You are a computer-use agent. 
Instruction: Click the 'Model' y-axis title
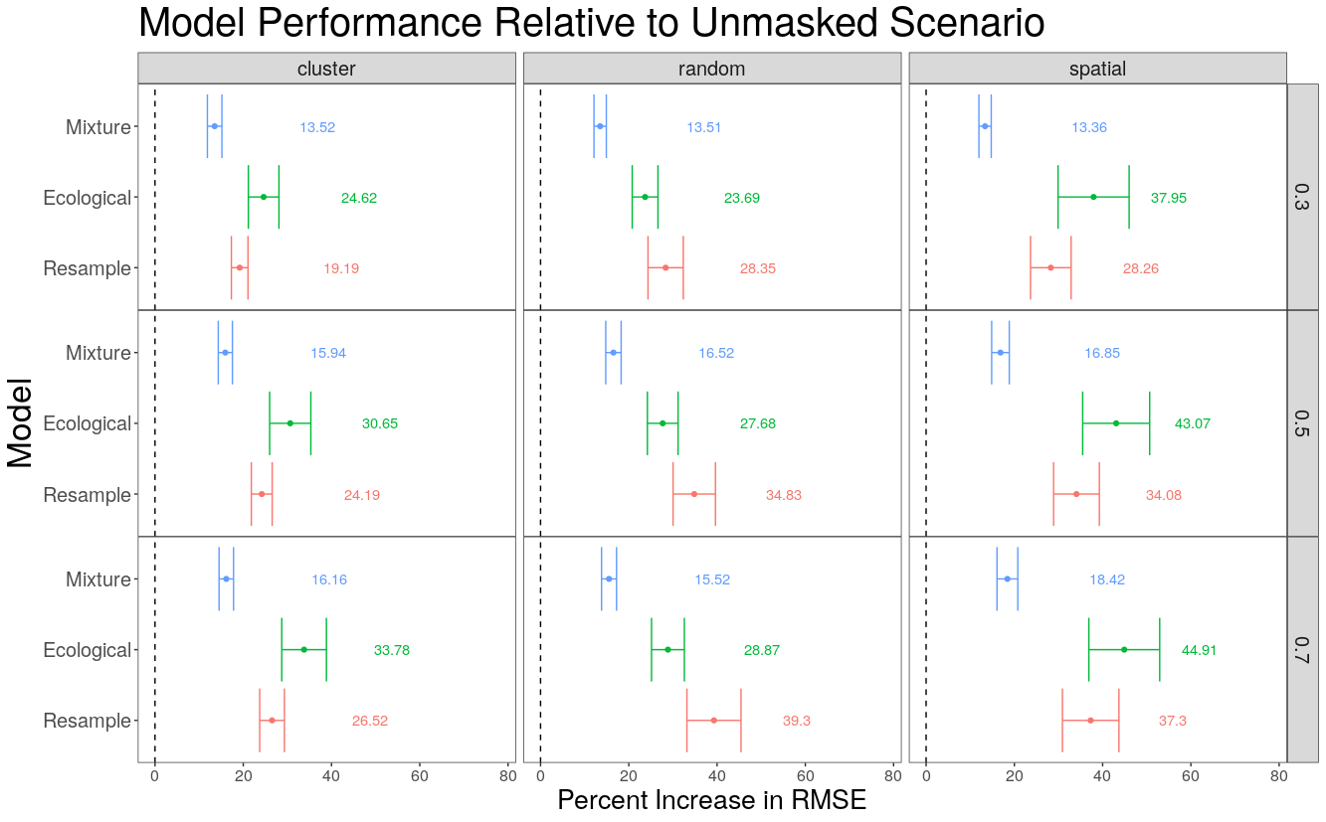click(x=22, y=423)
